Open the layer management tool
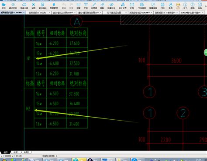207x161 pixels. [x=54, y=6]
